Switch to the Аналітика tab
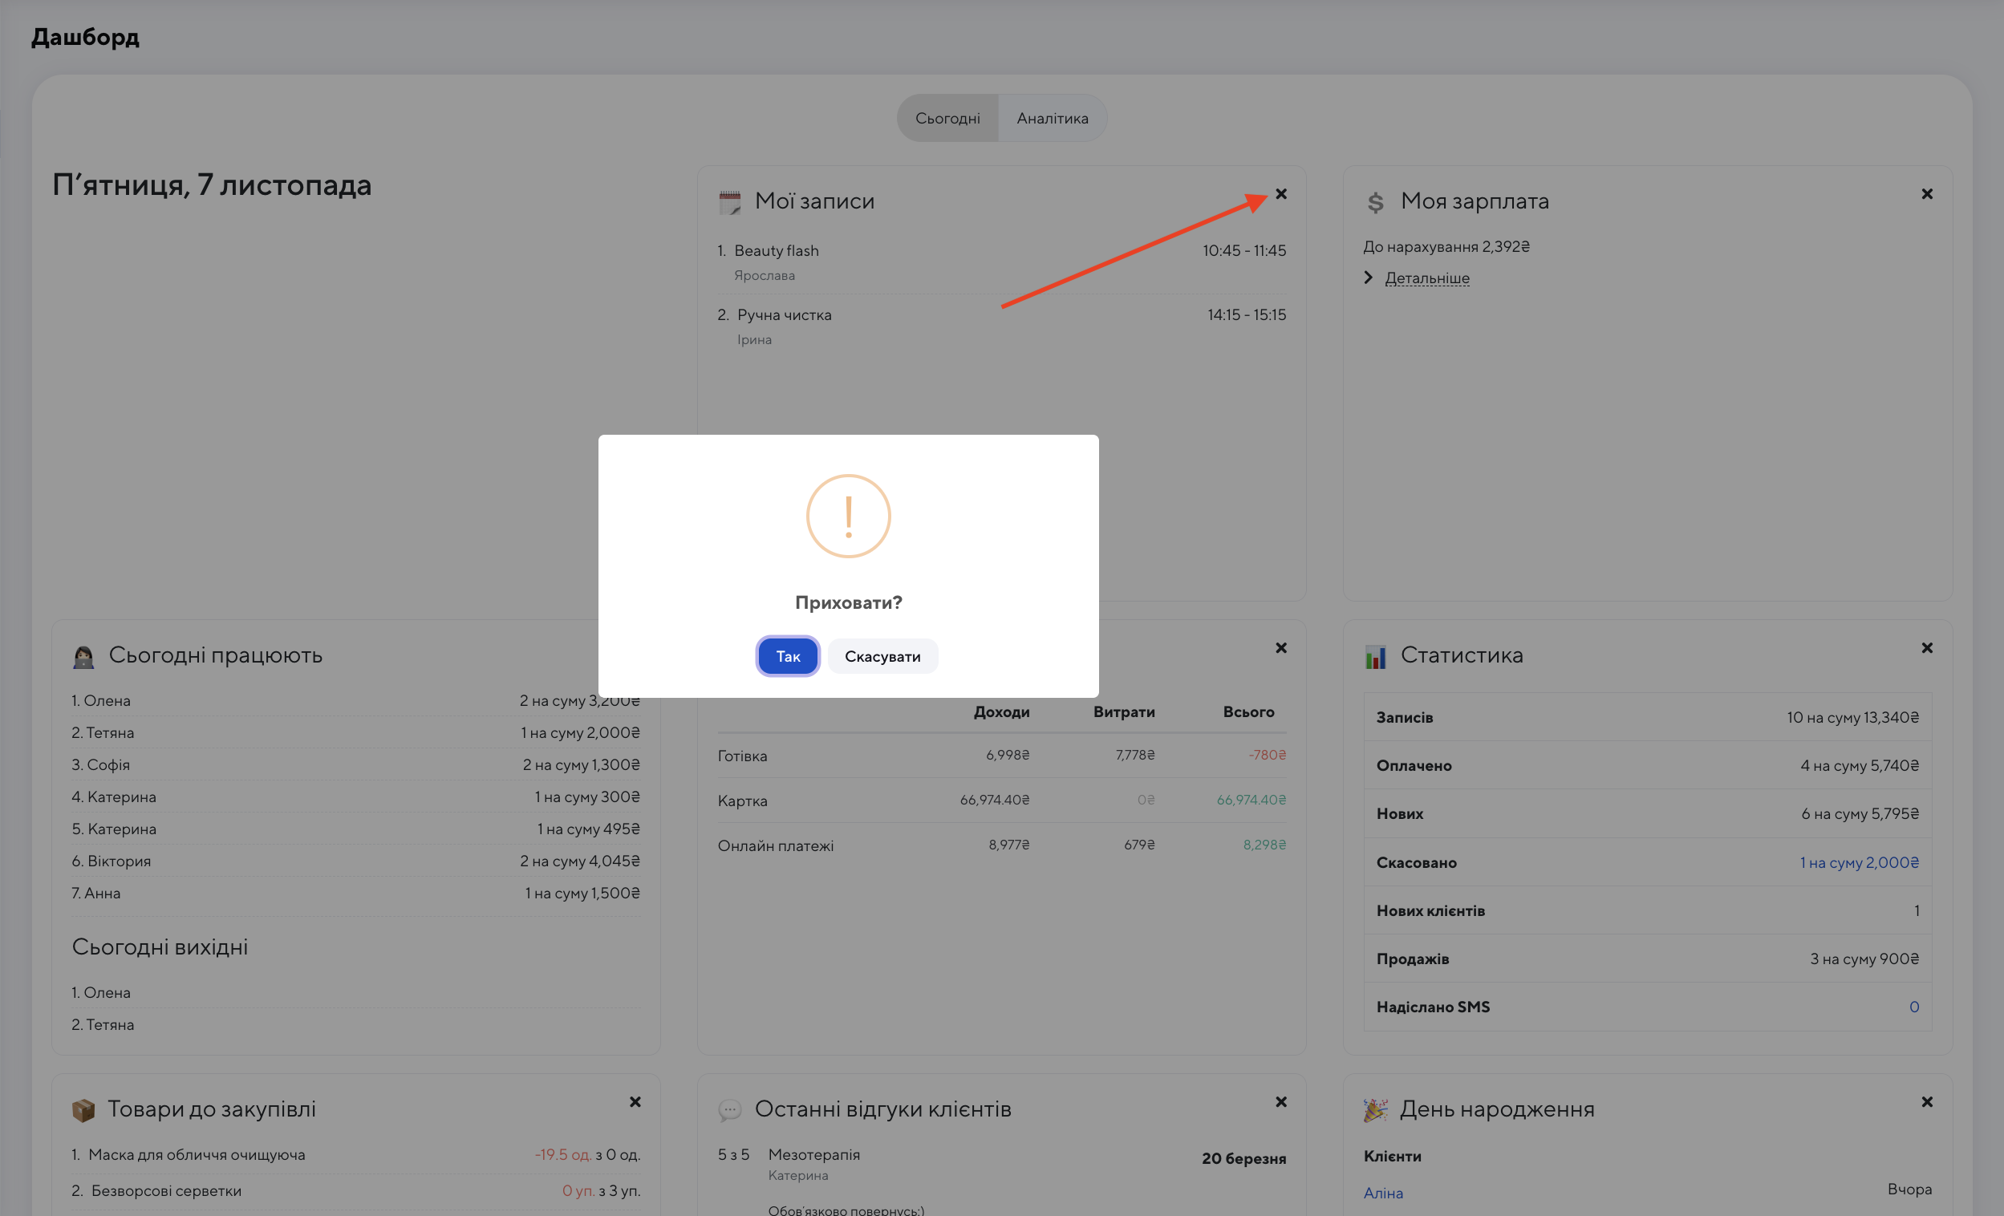This screenshot has height=1216, width=2004. [x=1052, y=118]
